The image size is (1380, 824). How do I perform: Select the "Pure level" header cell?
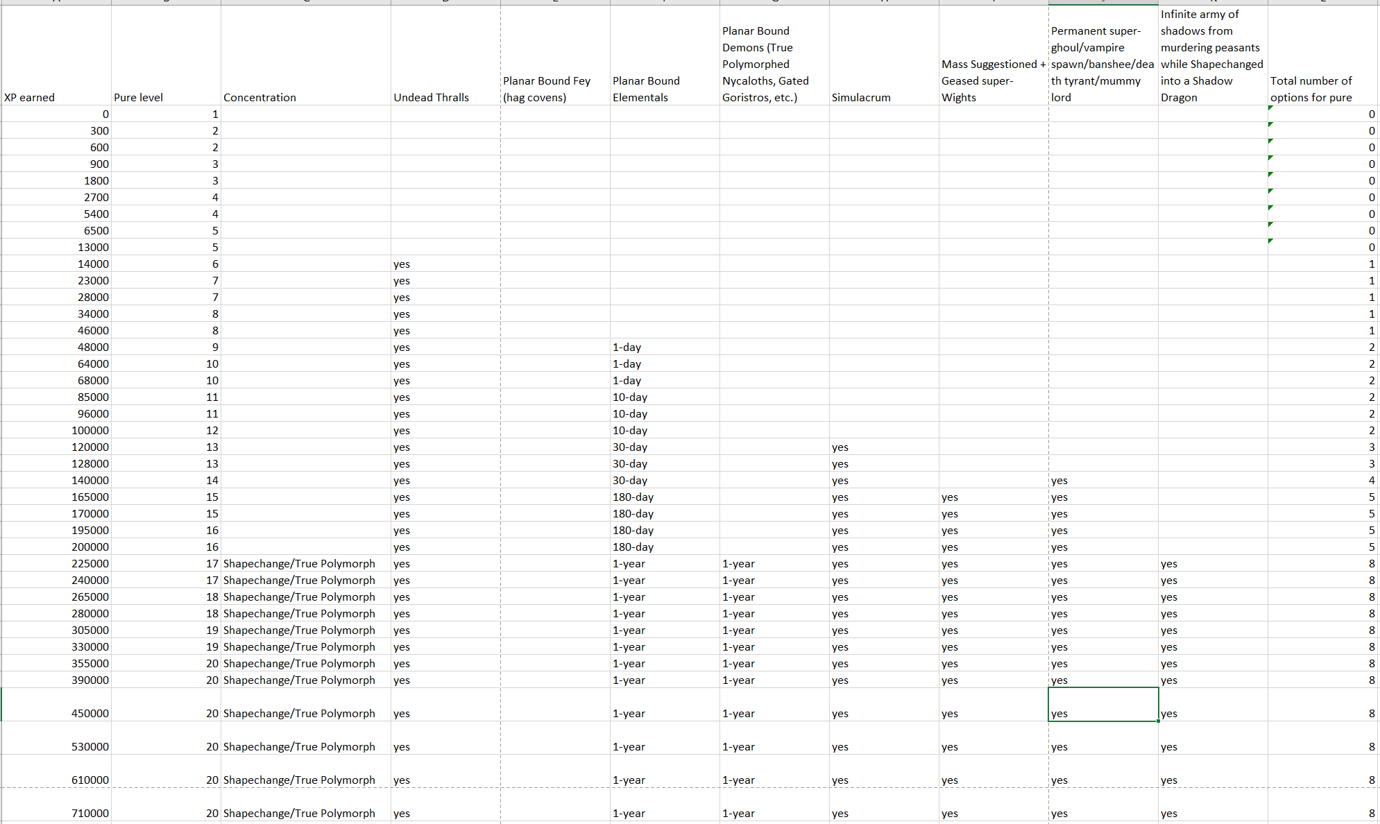click(166, 55)
